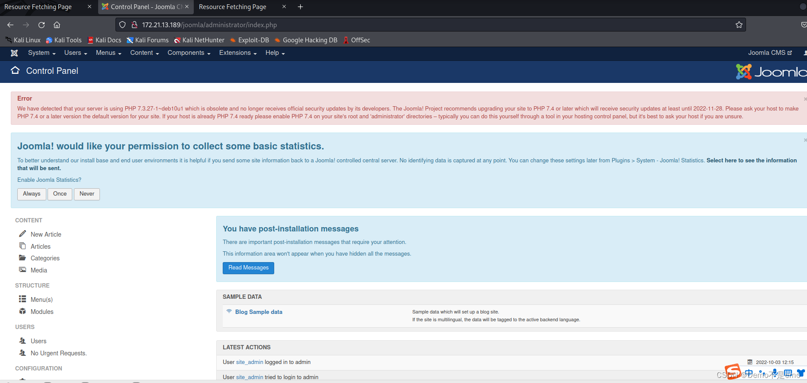Open the Kali Forums bookmark
Image resolution: width=807 pixels, height=383 pixels.
(147, 40)
